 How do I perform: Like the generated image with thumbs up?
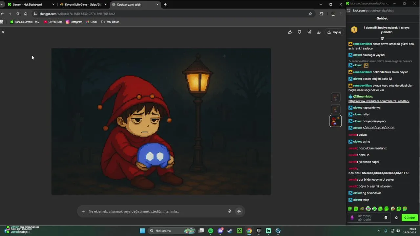tap(290, 32)
